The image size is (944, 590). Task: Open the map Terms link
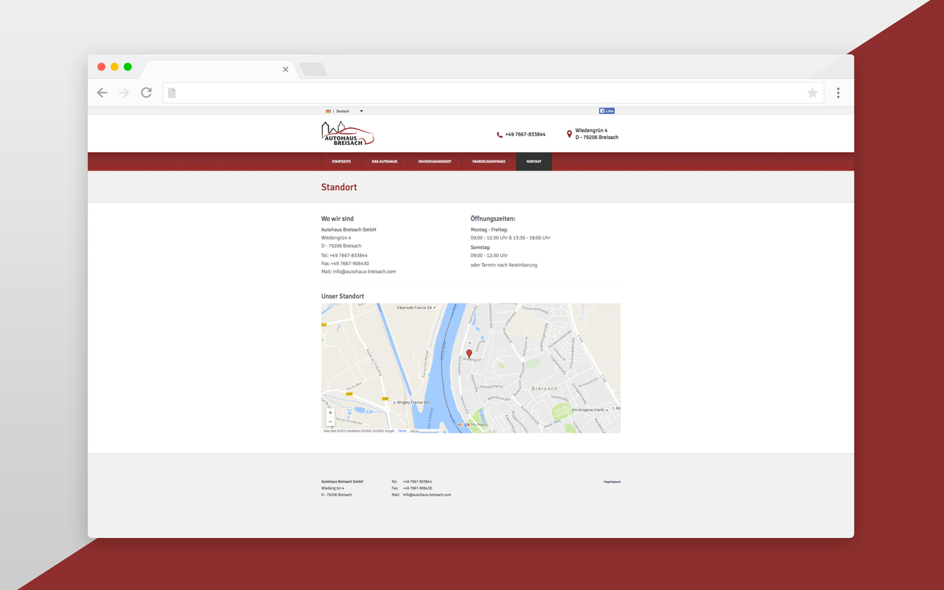pos(402,431)
